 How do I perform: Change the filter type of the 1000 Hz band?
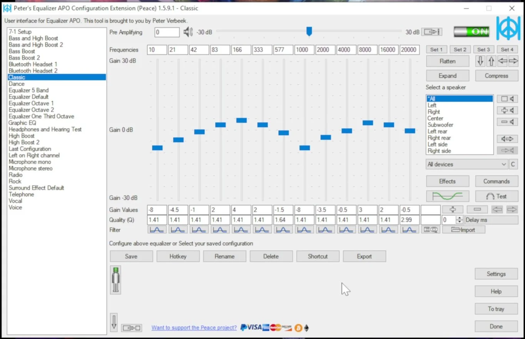[x=304, y=230]
